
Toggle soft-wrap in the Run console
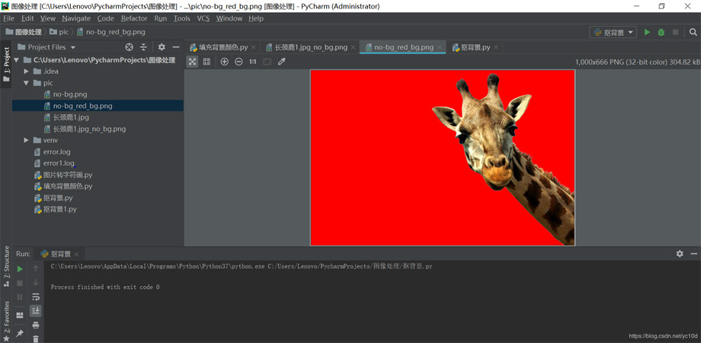click(36, 297)
